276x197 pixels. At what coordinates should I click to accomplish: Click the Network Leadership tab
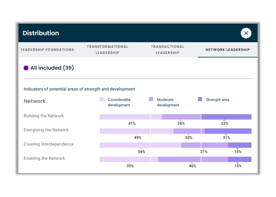pos(227,50)
